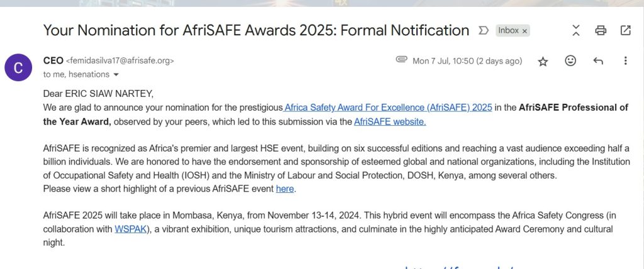Star this AfriSAFE message

(543, 61)
